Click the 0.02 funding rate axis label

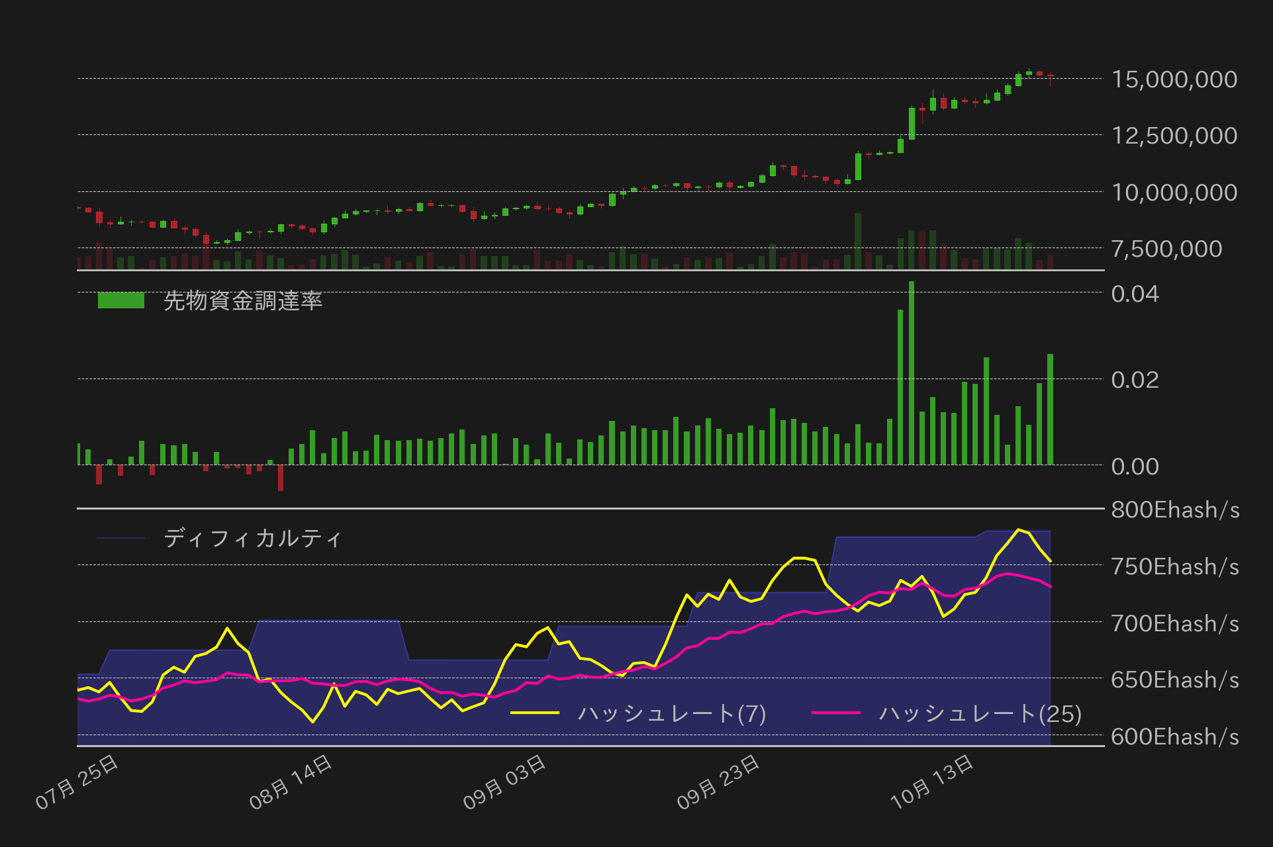[x=1135, y=380]
